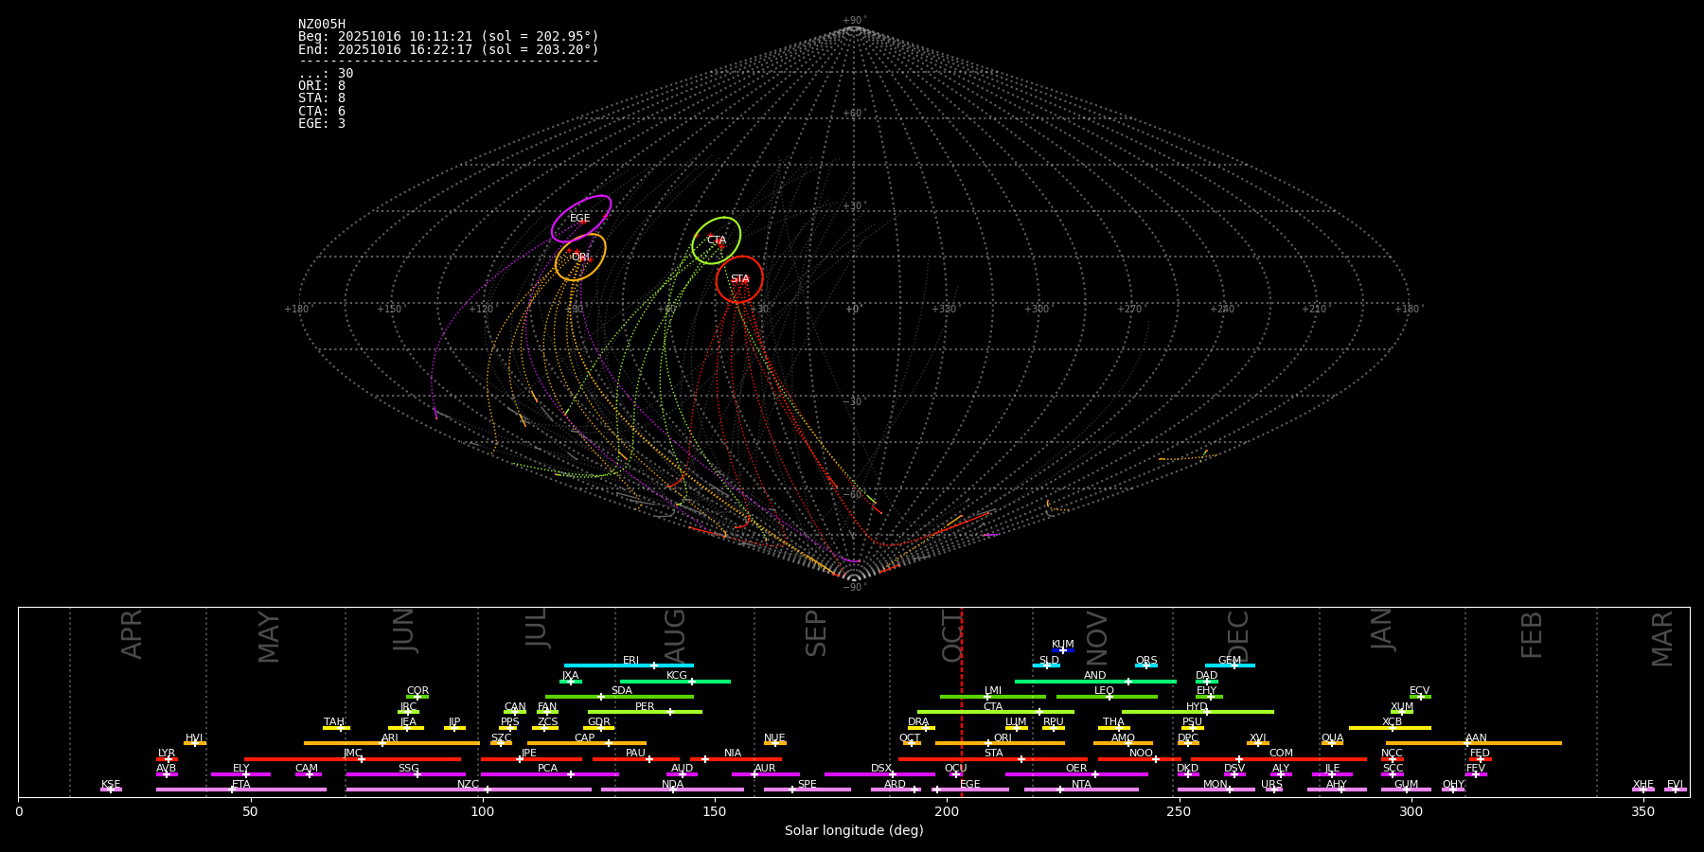Click the NZ005H station name text
Viewport: 1704px width, 852px height.
coord(322,25)
